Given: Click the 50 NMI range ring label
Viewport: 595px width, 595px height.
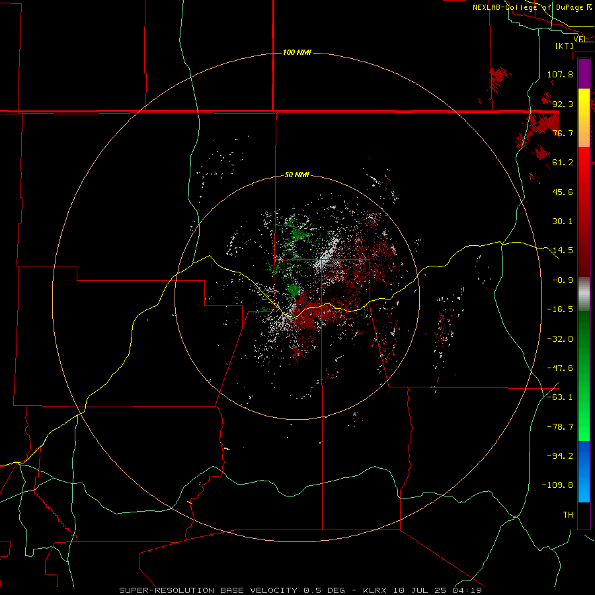Looking at the screenshot, I should tap(297, 175).
